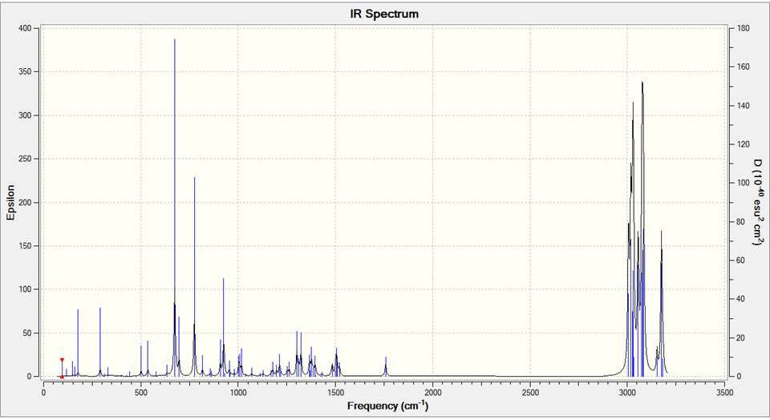Click the 500 tick on frequency axis
Image resolution: width=770 pixels, height=420 pixels.
pyautogui.click(x=141, y=393)
